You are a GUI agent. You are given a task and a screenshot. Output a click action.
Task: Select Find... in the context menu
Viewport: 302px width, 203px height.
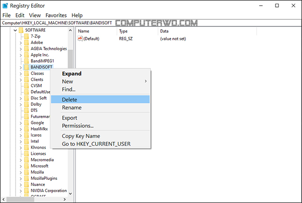[x=101, y=89]
